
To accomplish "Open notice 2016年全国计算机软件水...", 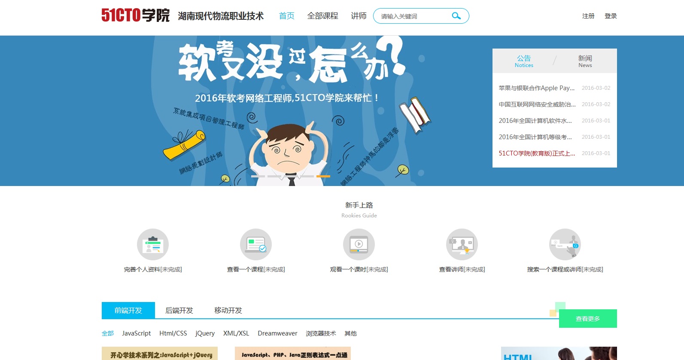I will (535, 121).
